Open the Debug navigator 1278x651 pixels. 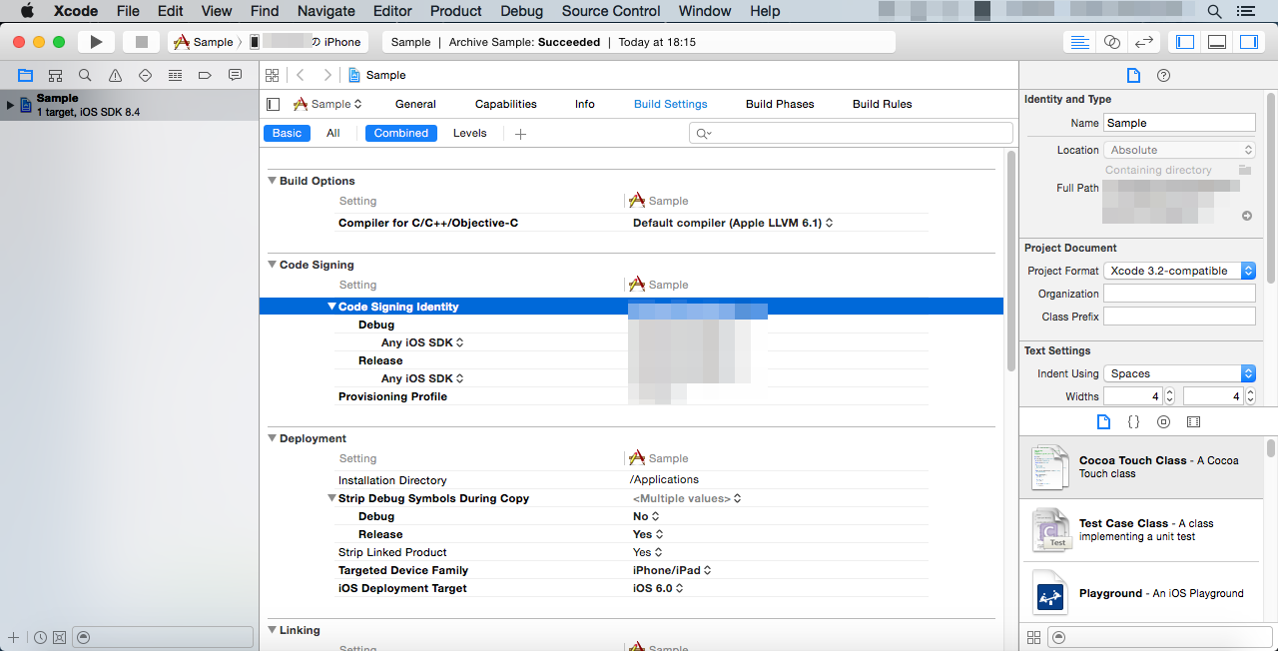175,75
